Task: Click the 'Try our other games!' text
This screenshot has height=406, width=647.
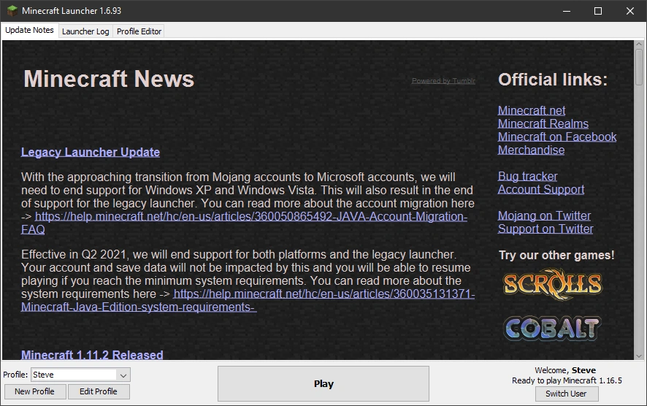Action: point(556,255)
